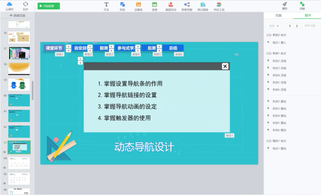Image resolution: width=321 pixels, height=195 pixels.
Task: Select text line 掌握设置导航条的作用
Action: pyautogui.click(x=133, y=84)
